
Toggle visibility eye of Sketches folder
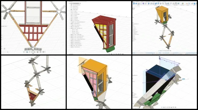(x=71, y=19)
